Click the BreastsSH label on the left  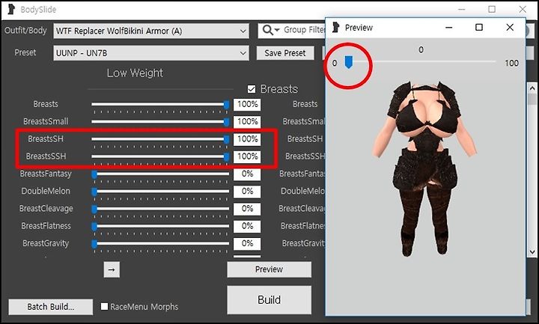(x=46, y=139)
